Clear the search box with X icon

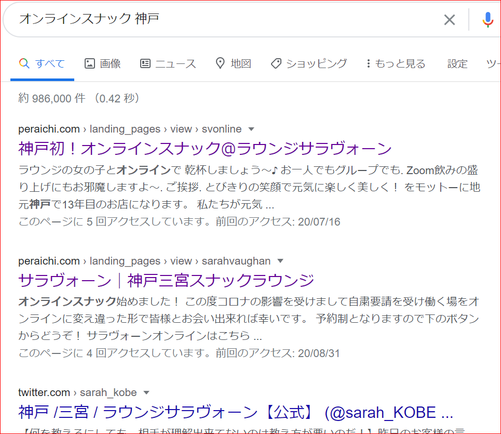tap(449, 20)
